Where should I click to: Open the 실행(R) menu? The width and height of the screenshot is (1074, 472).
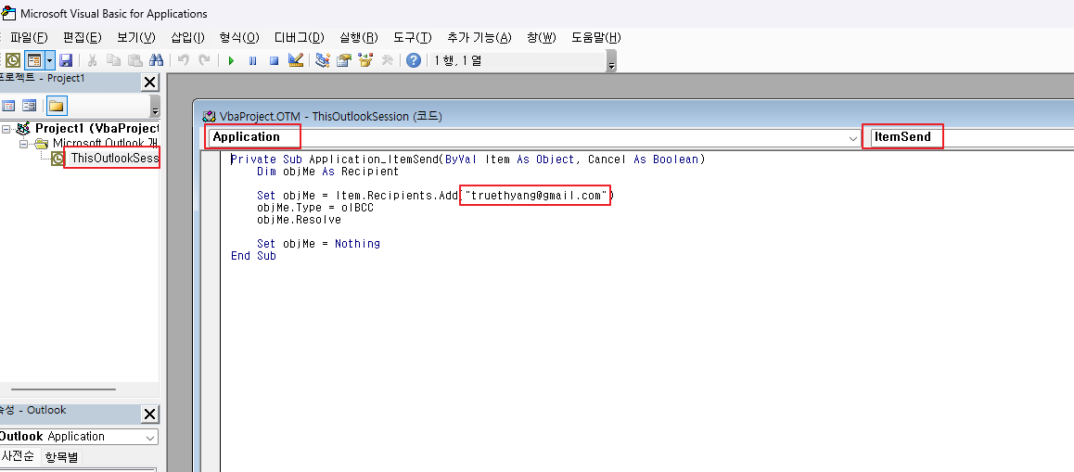pyautogui.click(x=358, y=37)
